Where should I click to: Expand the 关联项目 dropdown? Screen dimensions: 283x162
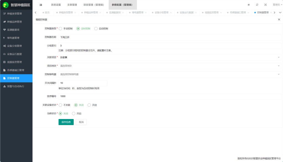169,57
